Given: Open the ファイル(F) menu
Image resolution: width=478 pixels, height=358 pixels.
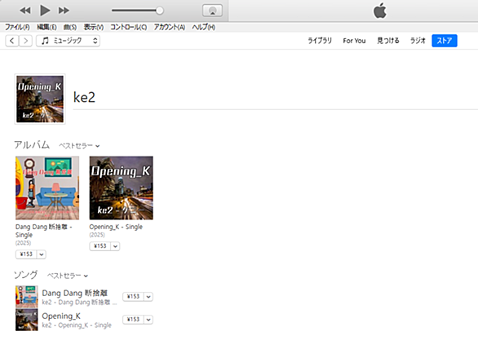Looking at the screenshot, I should 17,27.
